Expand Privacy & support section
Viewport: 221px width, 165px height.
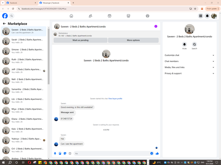(189, 73)
